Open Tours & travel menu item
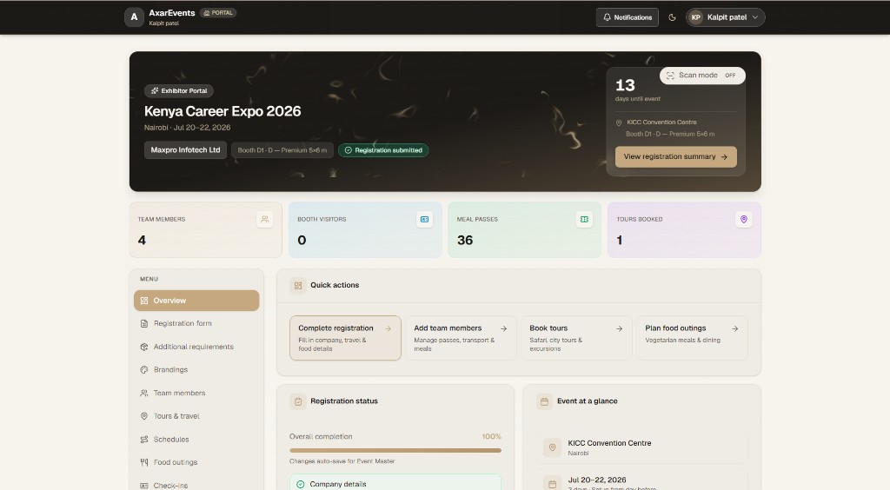Screen dimensions: 890x490 [196, 416]
